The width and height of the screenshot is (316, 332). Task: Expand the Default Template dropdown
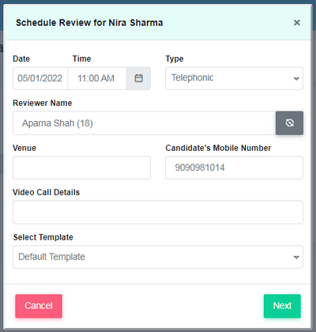(x=158, y=257)
